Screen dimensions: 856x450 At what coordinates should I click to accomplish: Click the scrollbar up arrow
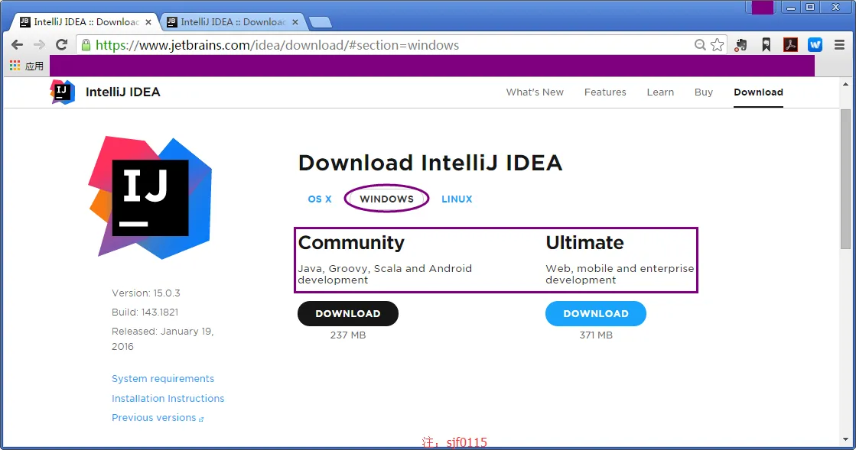pos(845,85)
